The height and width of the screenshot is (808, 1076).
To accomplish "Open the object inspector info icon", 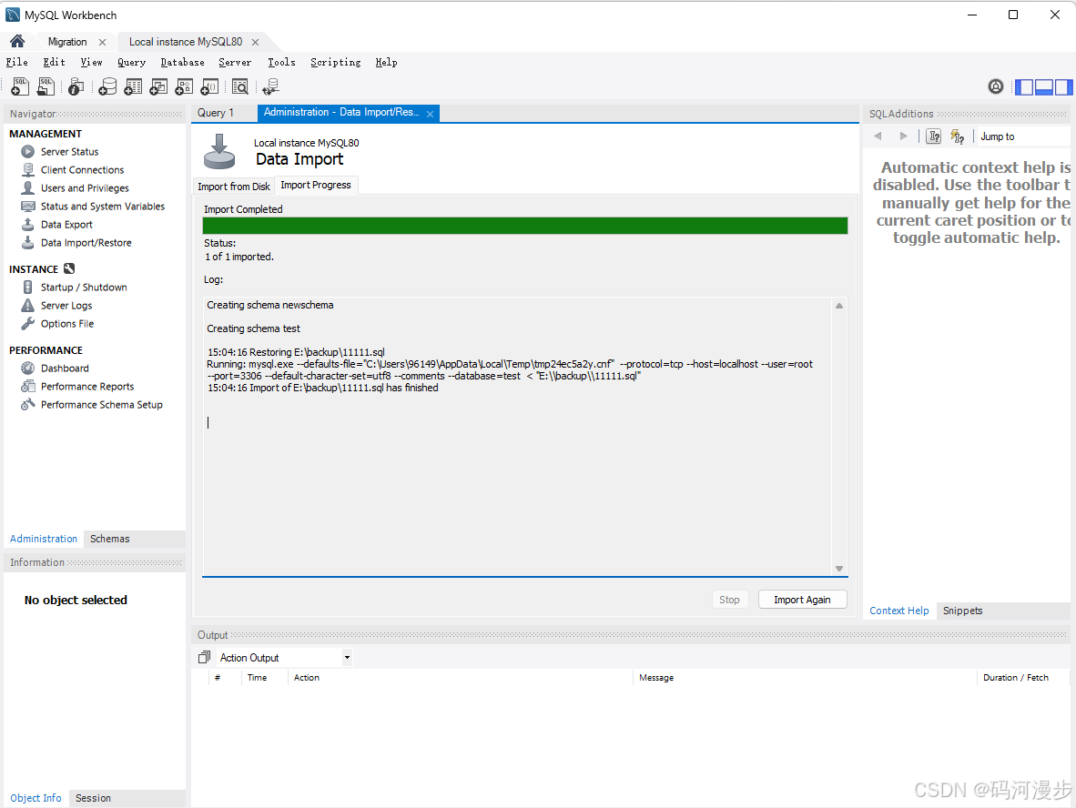I will click(76, 86).
